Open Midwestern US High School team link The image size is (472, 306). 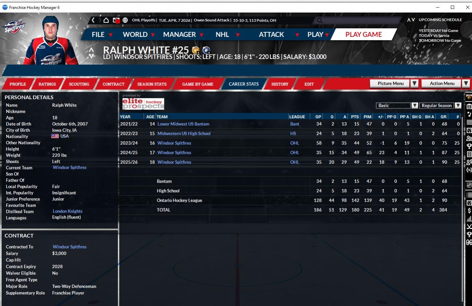click(x=184, y=134)
